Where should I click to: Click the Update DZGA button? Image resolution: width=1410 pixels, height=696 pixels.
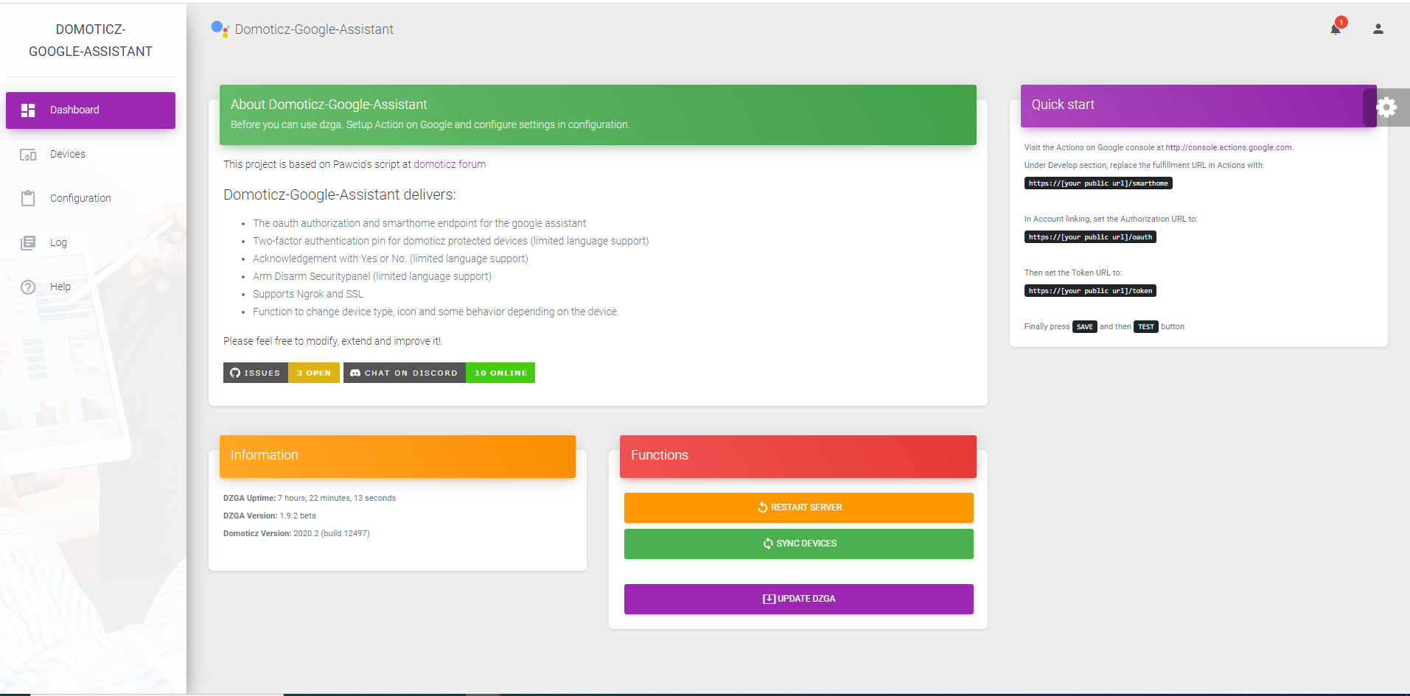[799, 599]
